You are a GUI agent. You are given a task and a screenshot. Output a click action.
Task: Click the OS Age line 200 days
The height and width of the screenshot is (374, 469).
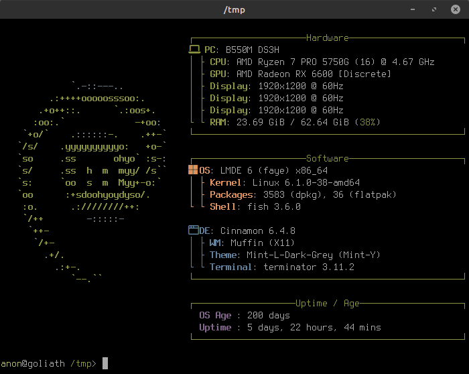[245, 316]
